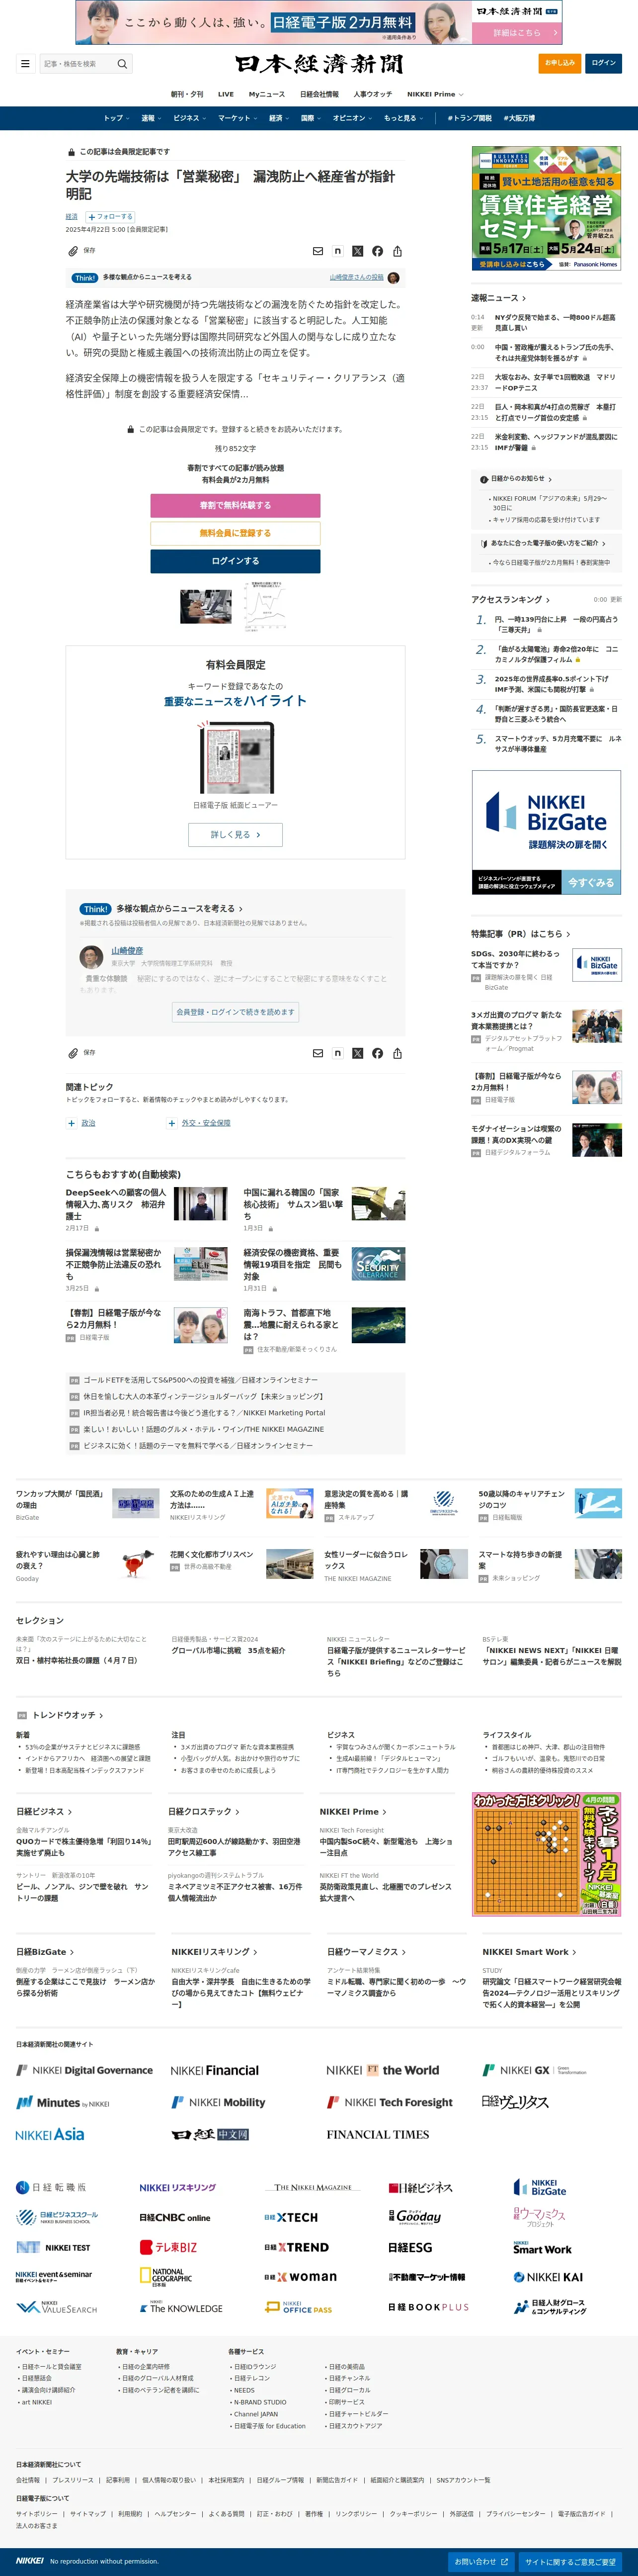Screen dimensions: 638x2576
Task: Expand the アクセスランキング section heading
Action: click(510, 599)
